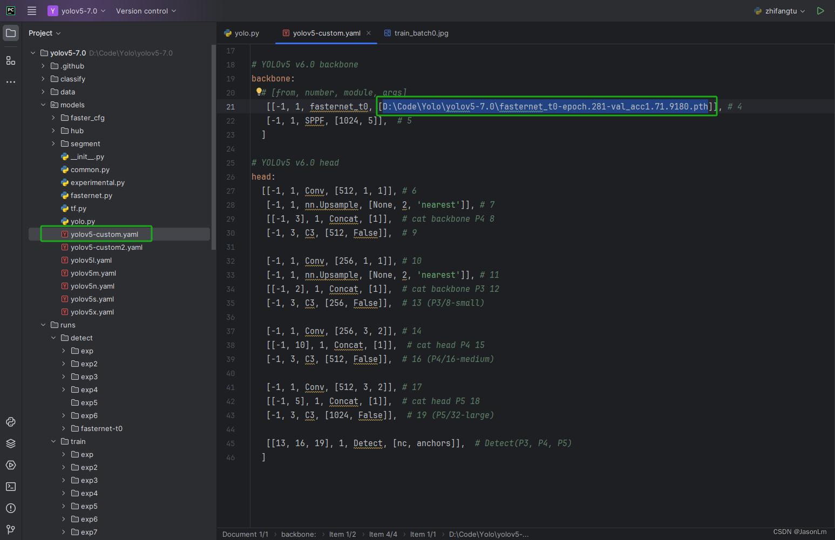835x540 pixels.
Task: Click the Project panel title
Action: (x=40, y=33)
